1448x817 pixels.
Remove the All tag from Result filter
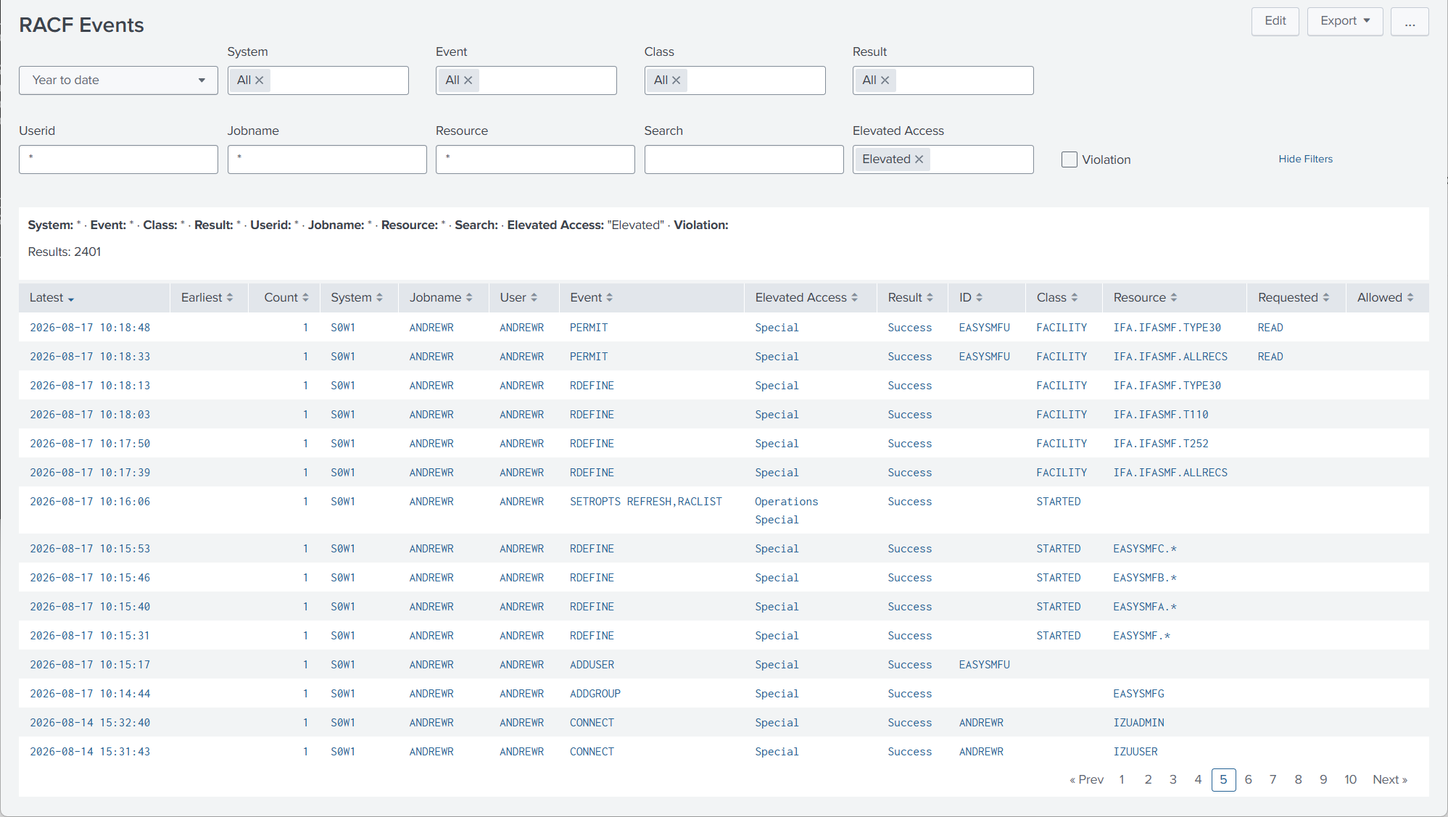click(x=885, y=80)
